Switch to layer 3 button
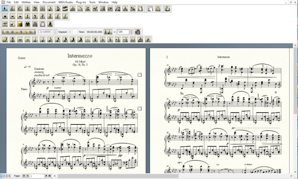This screenshot has height=179, width=298. 7,176
